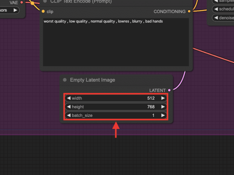The image size is (234, 175).
Task: Collapse Empty Latent Image node dot
Action: click(65, 80)
